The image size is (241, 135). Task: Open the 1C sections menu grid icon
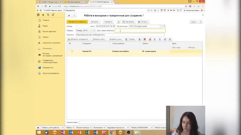pyautogui.click(x=38, y=15)
